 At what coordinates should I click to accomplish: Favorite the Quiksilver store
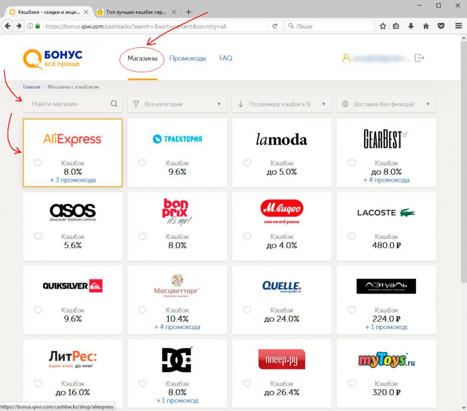[38, 309]
